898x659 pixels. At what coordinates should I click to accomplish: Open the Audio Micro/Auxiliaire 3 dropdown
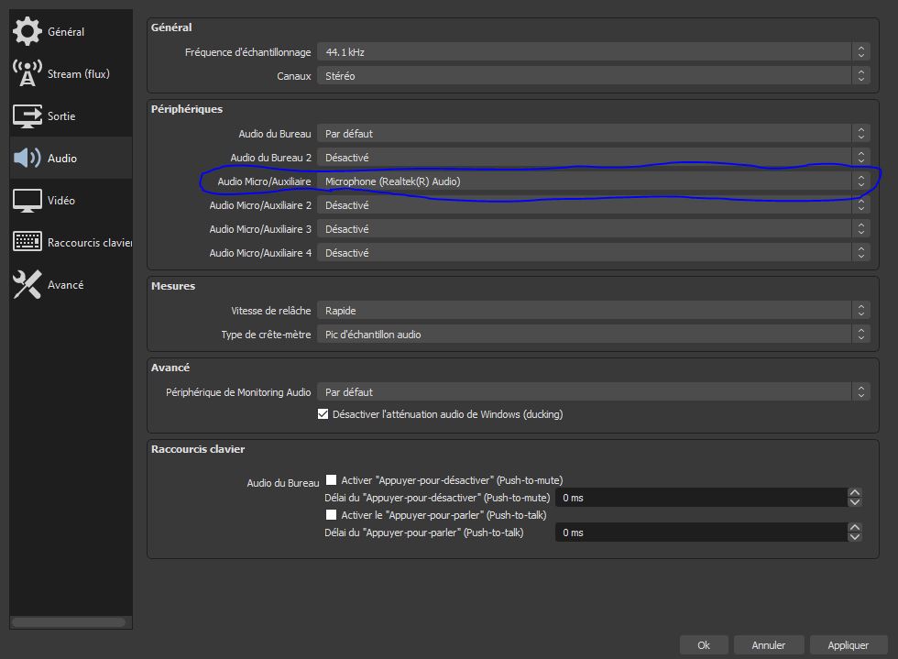point(594,228)
